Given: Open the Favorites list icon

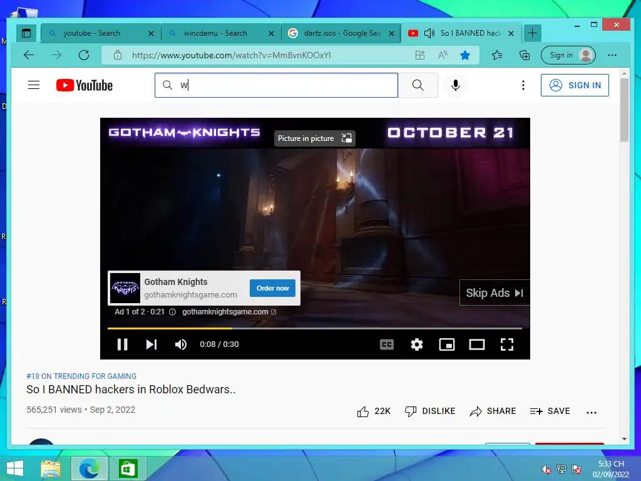Looking at the screenshot, I should click(x=497, y=55).
